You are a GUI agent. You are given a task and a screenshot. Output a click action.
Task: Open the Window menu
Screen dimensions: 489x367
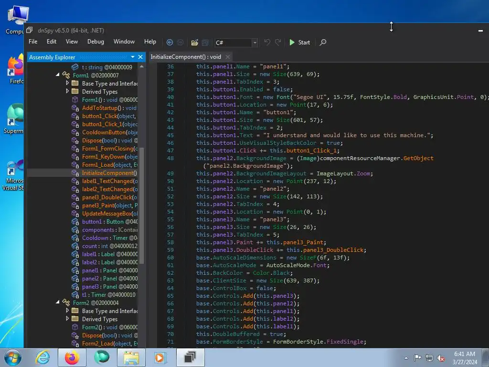(124, 42)
